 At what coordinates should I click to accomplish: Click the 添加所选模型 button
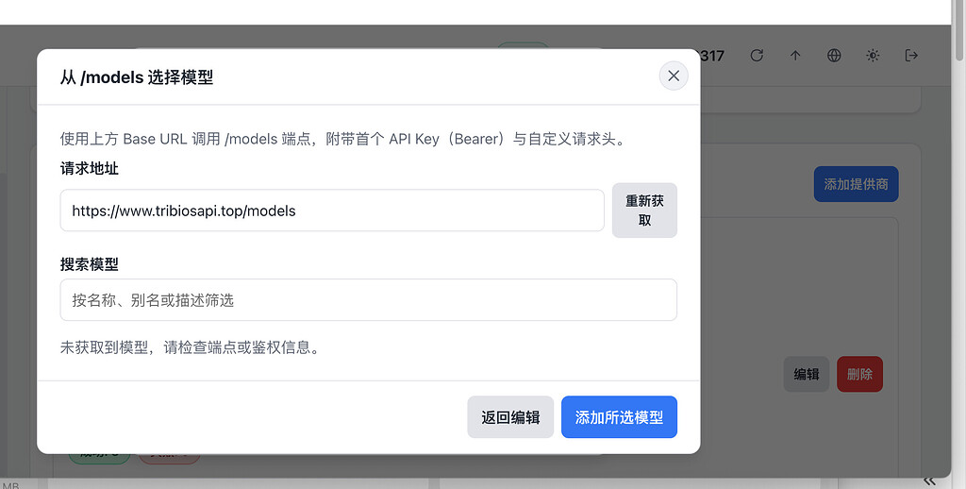pyautogui.click(x=619, y=417)
